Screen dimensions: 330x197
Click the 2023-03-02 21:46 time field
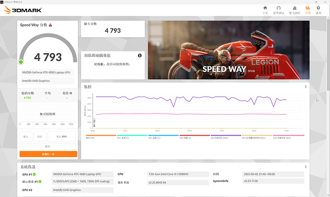point(273,174)
